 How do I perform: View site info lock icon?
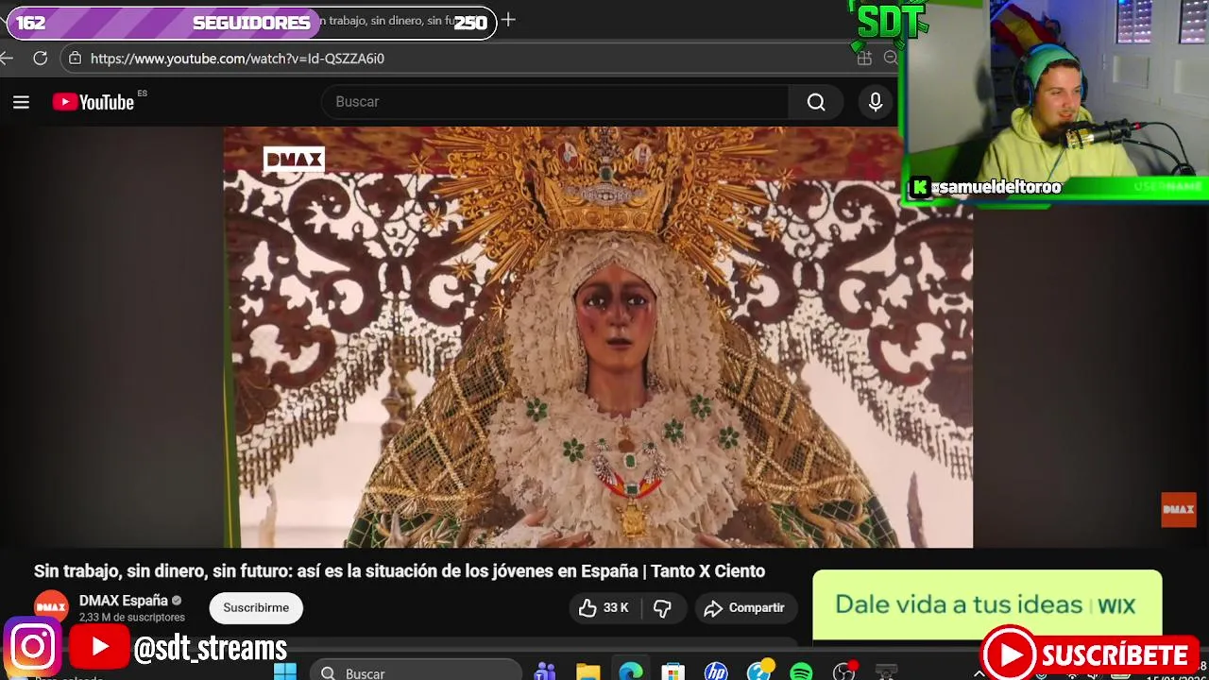click(x=76, y=59)
